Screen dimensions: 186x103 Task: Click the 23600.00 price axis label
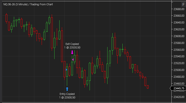click(179, 36)
